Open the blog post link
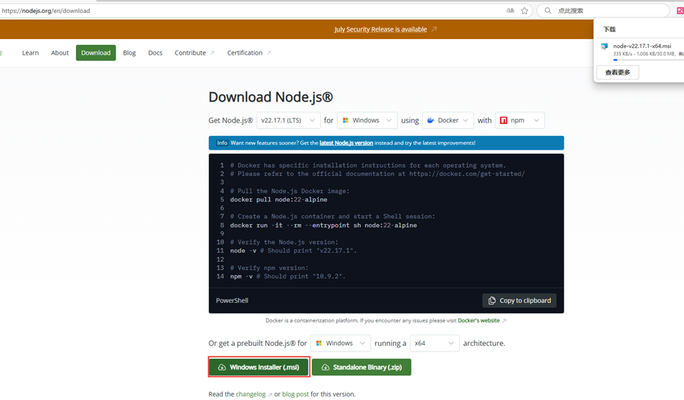Image resolution: width=684 pixels, height=400 pixels. tap(295, 395)
